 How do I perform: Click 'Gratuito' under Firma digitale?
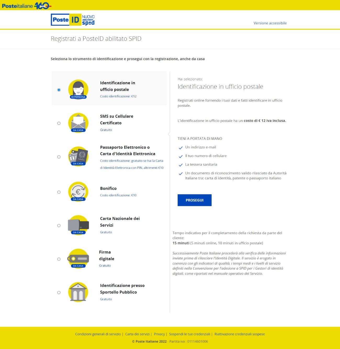point(105,266)
